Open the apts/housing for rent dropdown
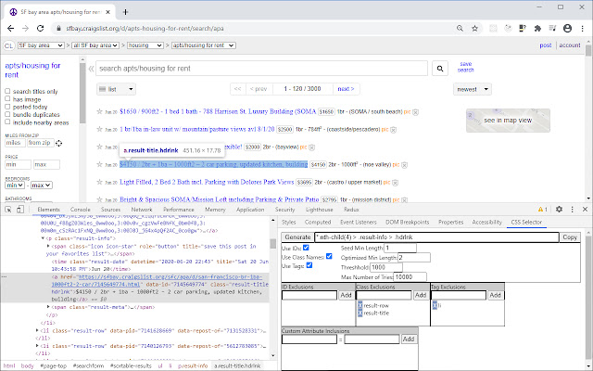 (204, 45)
